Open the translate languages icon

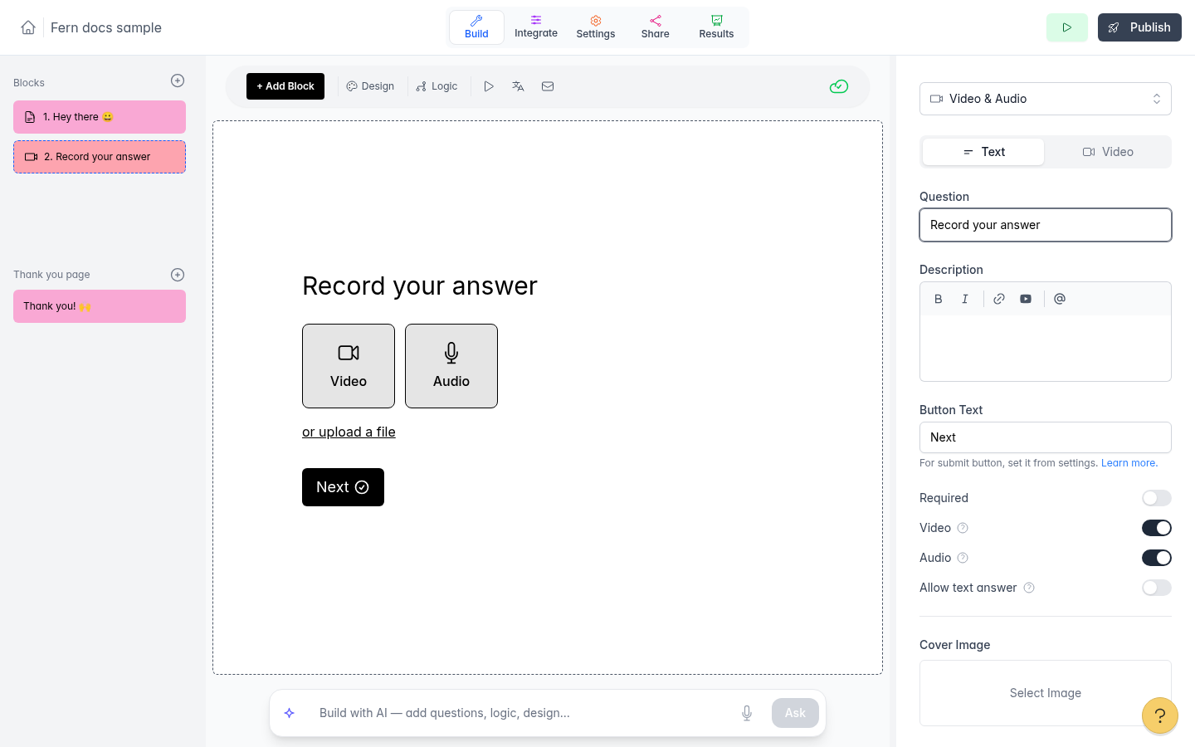[518, 86]
